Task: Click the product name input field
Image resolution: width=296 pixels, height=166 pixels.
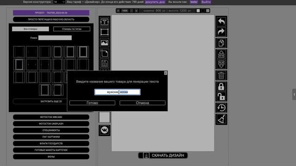Action: point(117,92)
